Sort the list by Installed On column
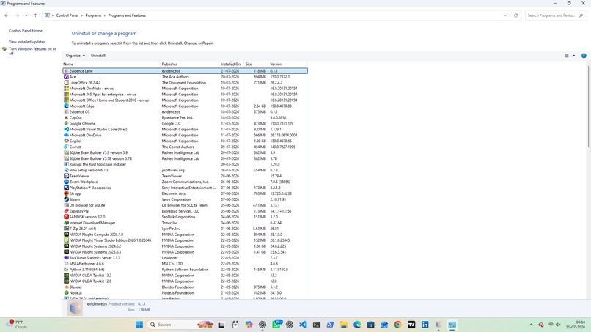The image size is (591, 332). 232,64
